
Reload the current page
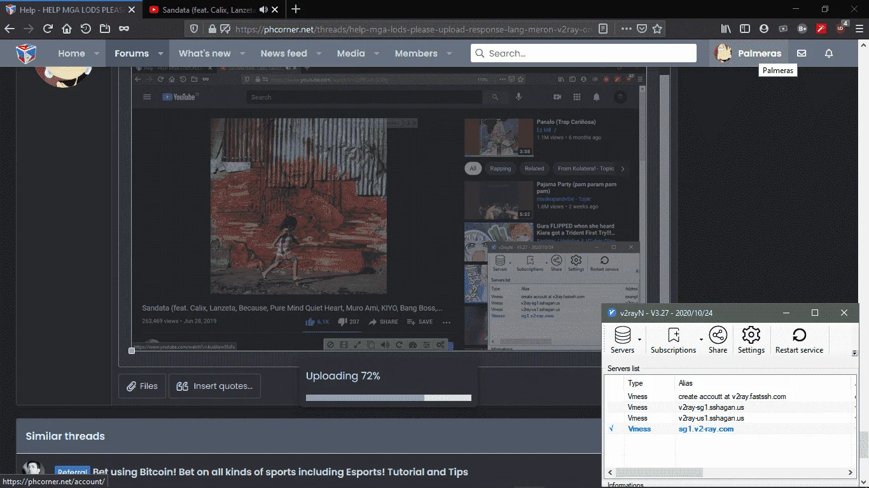(48, 29)
